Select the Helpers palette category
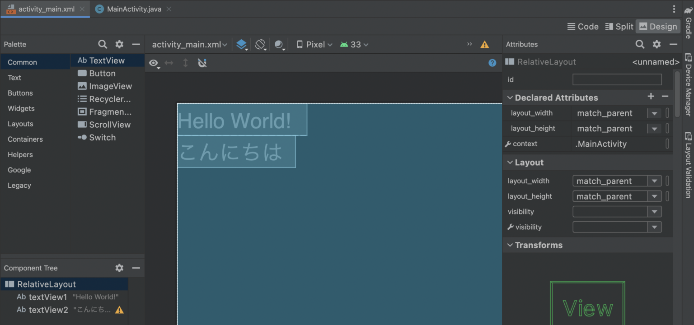 (35, 154)
